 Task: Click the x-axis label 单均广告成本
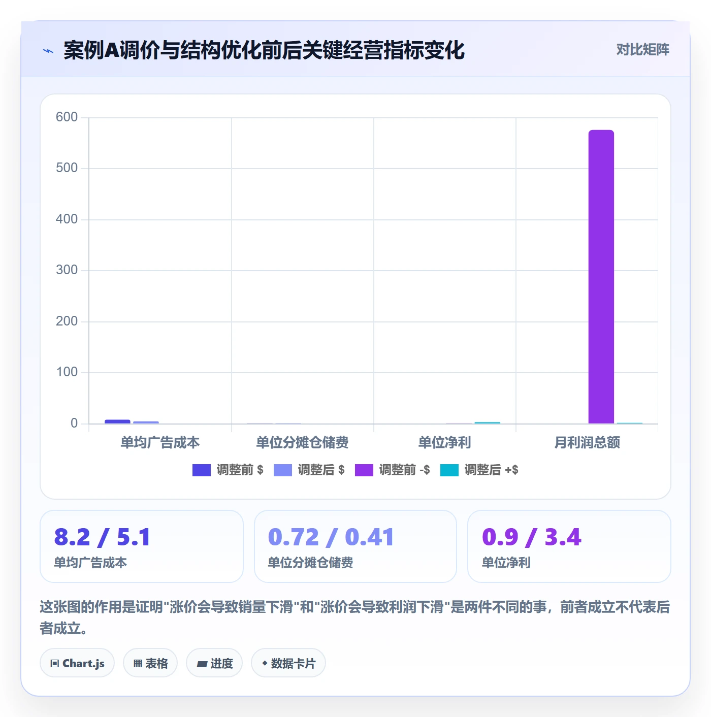[160, 443]
